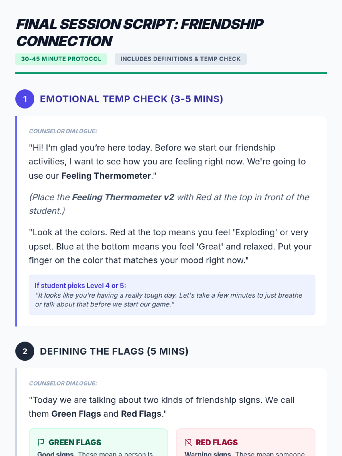Open the Green Flags card

(98, 442)
